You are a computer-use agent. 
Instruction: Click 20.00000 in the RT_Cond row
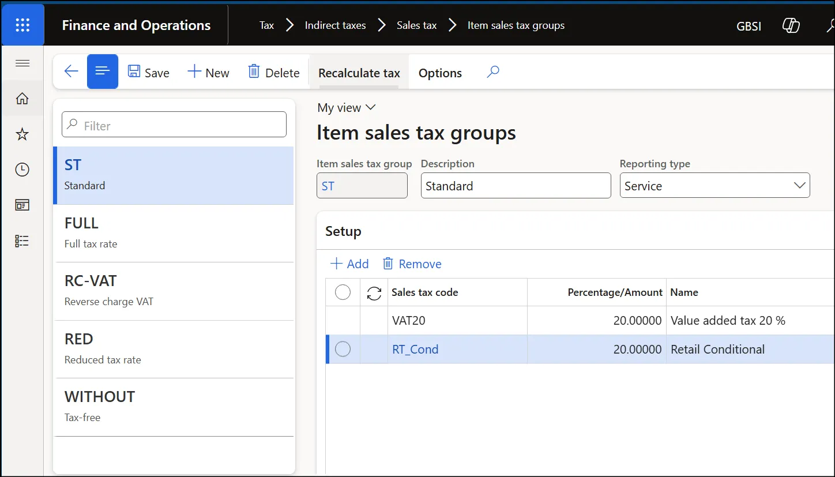[x=637, y=350]
